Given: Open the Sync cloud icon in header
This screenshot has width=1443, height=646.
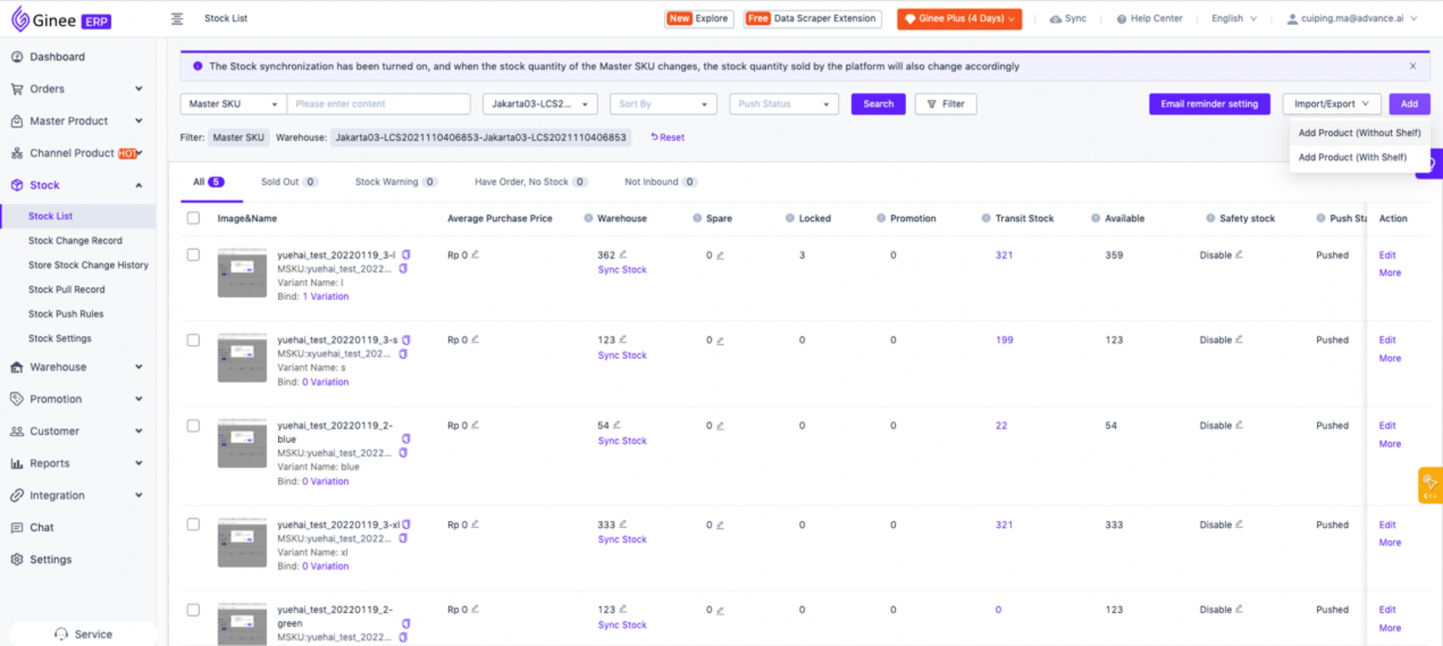Looking at the screenshot, I should pos(1055,19).
